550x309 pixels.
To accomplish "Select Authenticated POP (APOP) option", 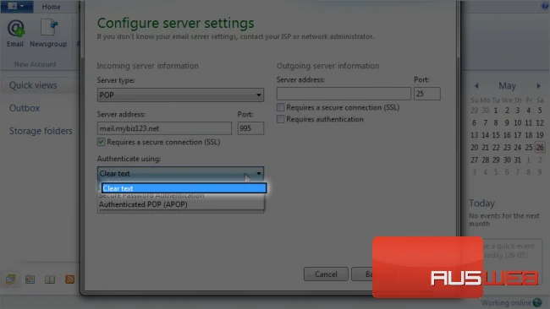I will (x=181, y=204).
